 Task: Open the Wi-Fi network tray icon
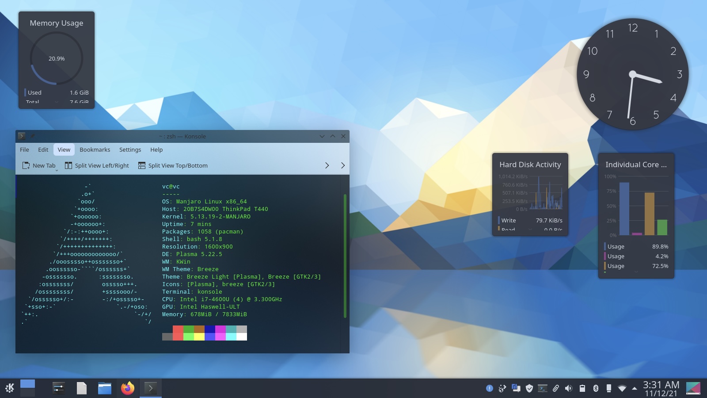(x=622, y=388)
